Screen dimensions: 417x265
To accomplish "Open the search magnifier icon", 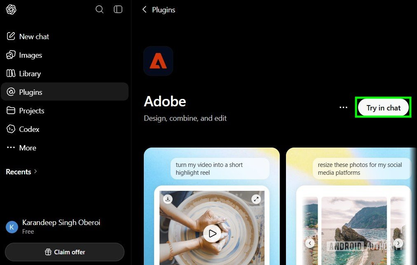I will [x=99, y=9].
